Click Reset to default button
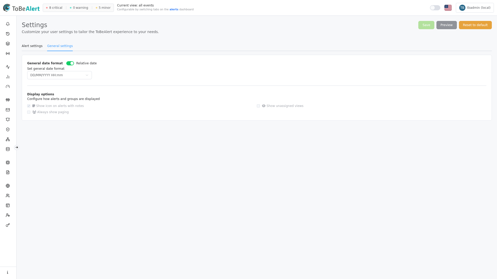 [x=475, y=25]
